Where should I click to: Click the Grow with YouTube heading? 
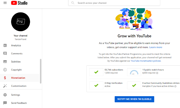[134, 36]
